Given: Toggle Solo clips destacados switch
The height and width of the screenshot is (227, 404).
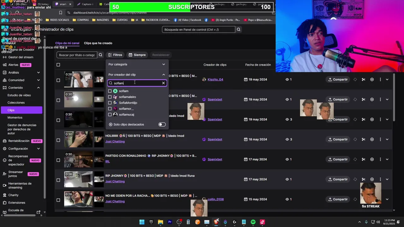Looking at the screenshot, I should 162,125.
